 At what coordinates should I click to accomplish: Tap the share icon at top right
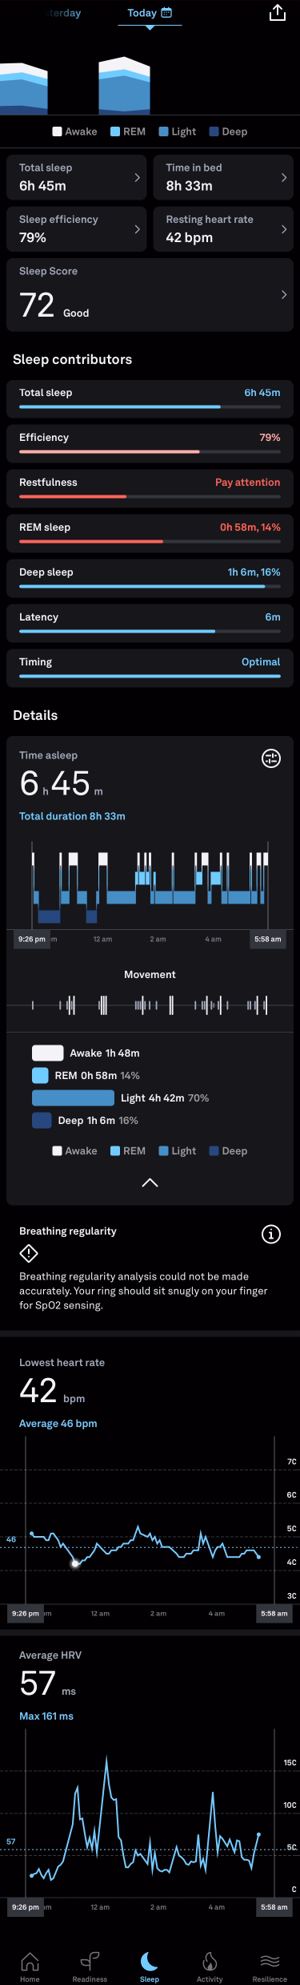tap(277, 12)
